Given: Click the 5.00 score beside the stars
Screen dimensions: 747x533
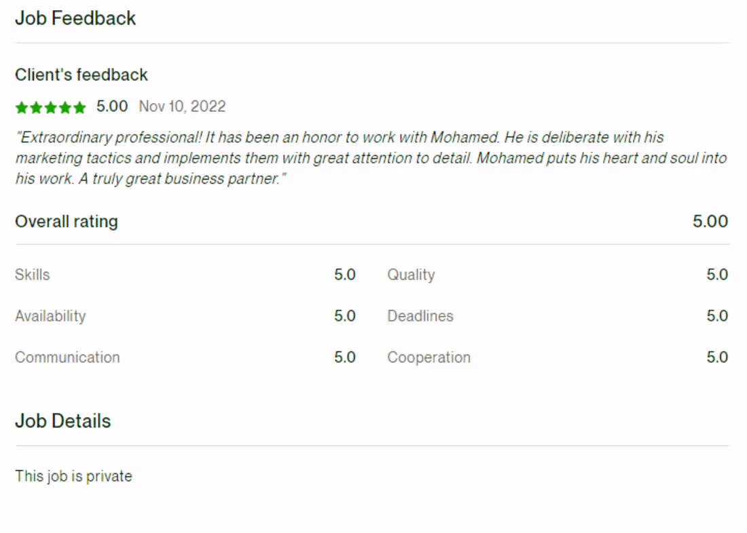Looking at the screenshot, I should (x=112, y=106).
